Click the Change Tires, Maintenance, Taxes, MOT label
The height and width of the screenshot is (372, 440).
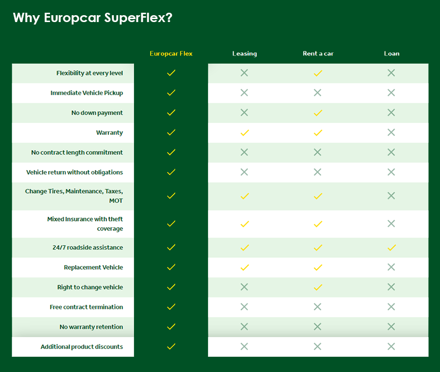pos(74,196)
